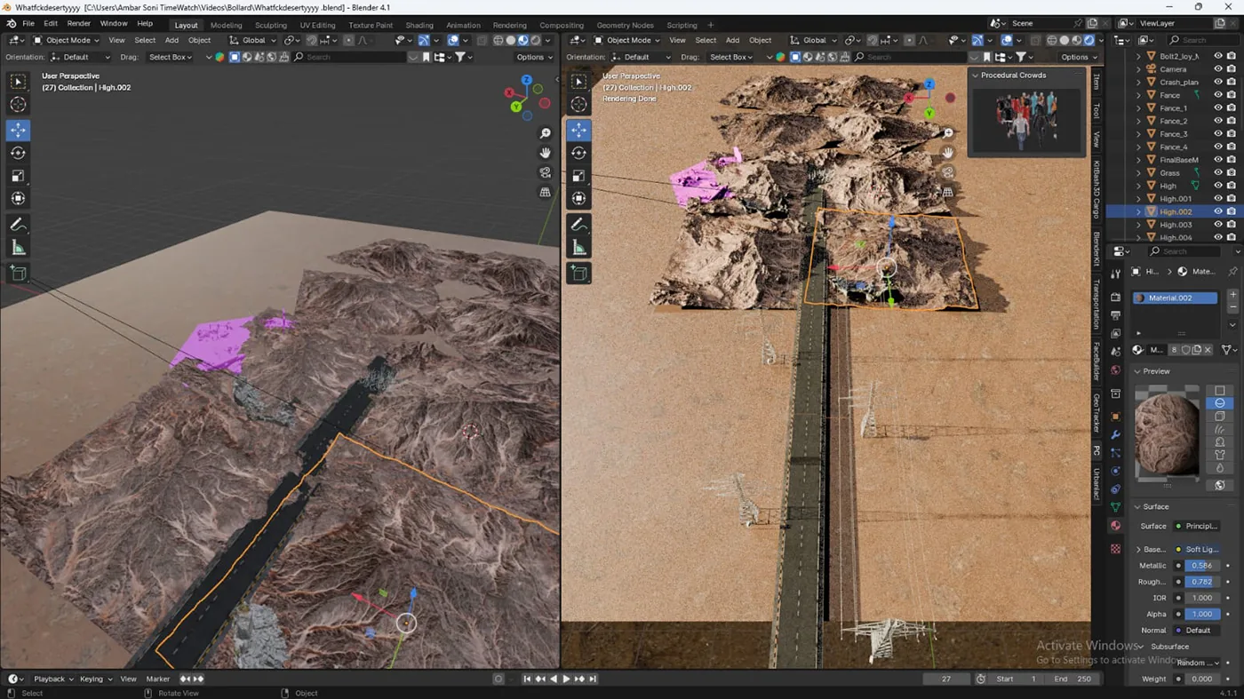Toggle proportional editing in left viewport header
The width and height of the screenshot is (1244, 699).
click(x=349, y=40)
